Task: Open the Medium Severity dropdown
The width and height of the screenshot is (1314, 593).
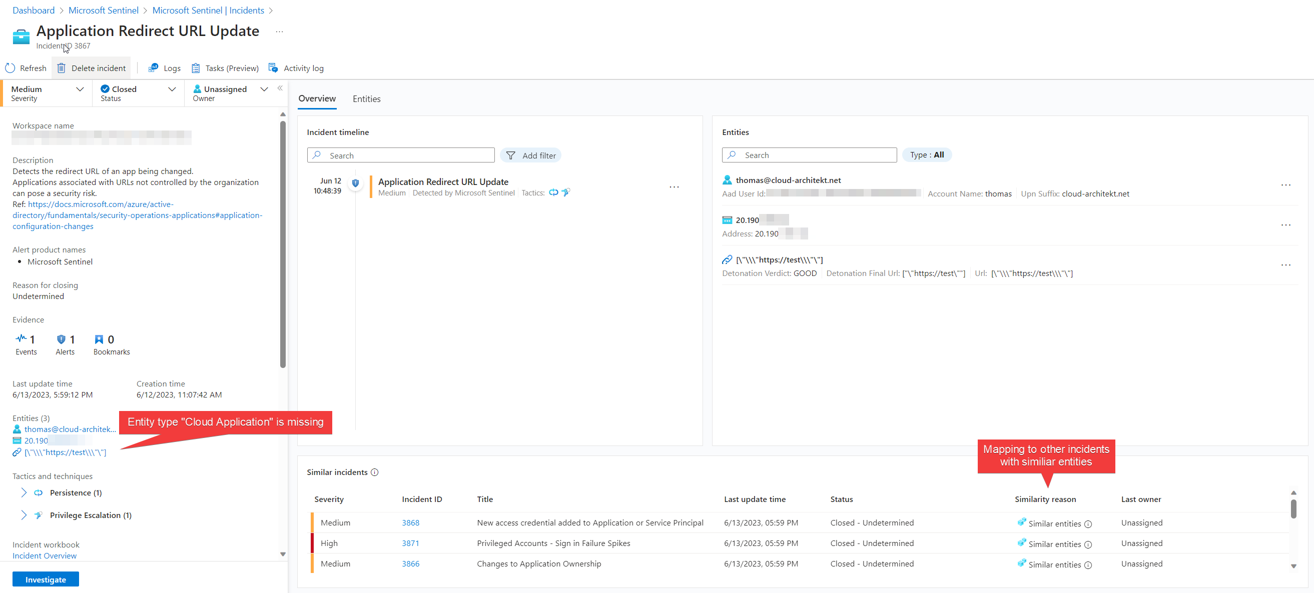Action: point(47,93)
